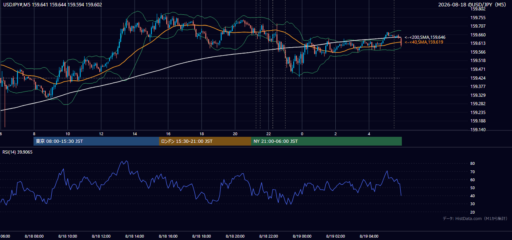Select the ロンドン 15:30-21:00 JST session bar

pos(205,141)
